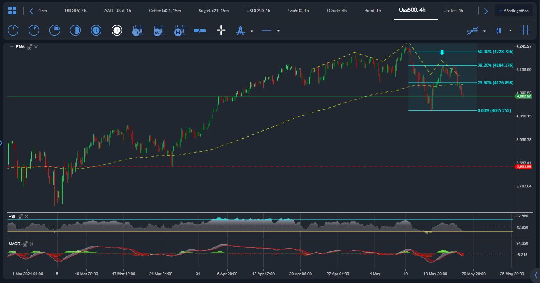This screenshot has height=283, width=540.
Task: Select the weekly timeframe calendar icon
Action: click(159, 30)
